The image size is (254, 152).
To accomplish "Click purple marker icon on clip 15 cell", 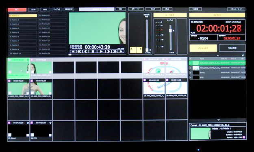I will click(x=145, y=80).
